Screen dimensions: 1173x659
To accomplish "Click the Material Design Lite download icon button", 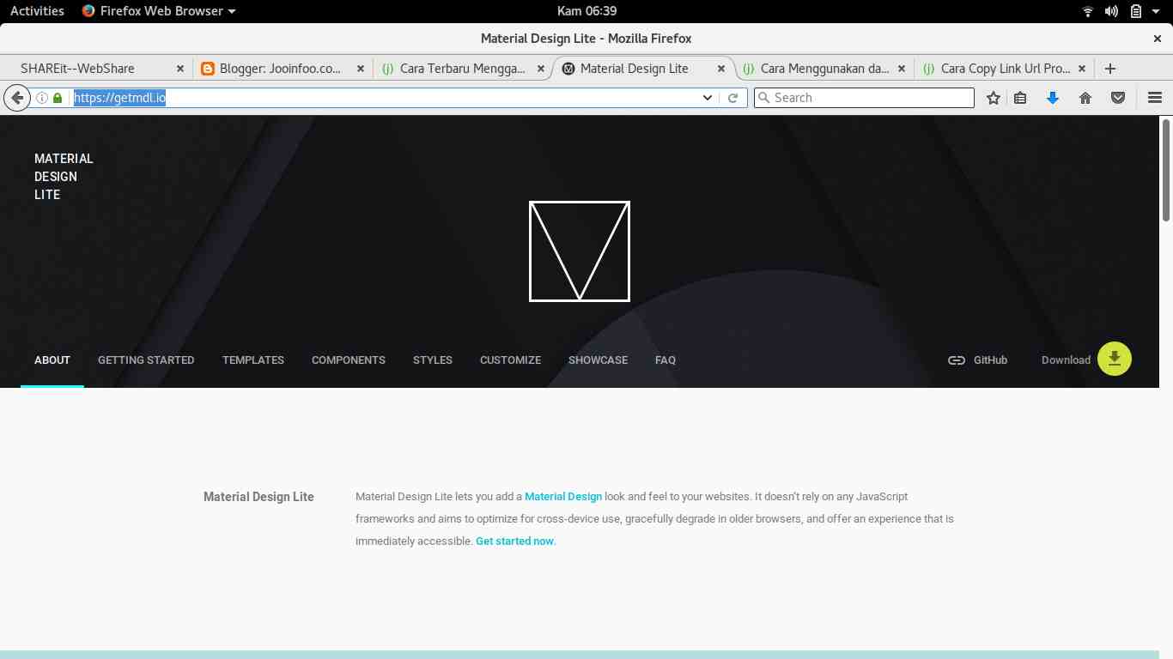I will [1114, 359].
